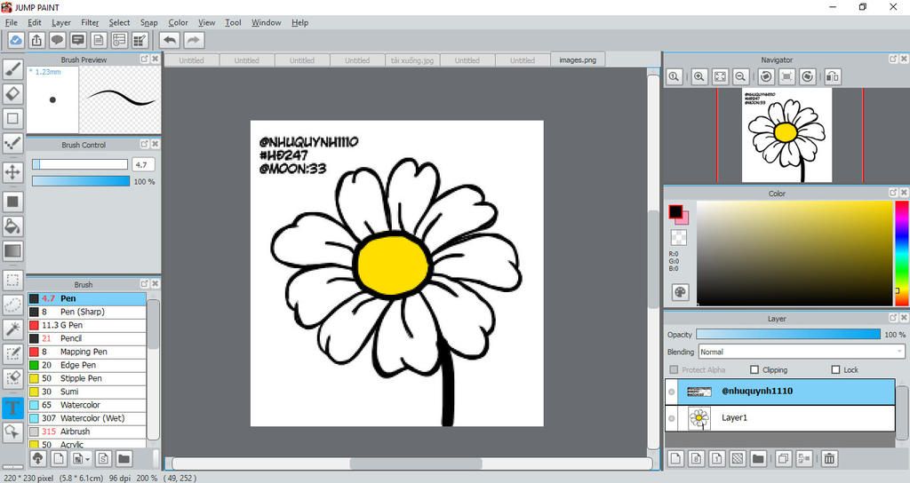910x483 pixels.
Task: Choose the Lasso selection tool
Action: (12, 305)
